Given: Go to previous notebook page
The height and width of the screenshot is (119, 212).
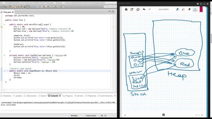Looking at the screenshot, I should pyautogui.click(x=125, y=115).
